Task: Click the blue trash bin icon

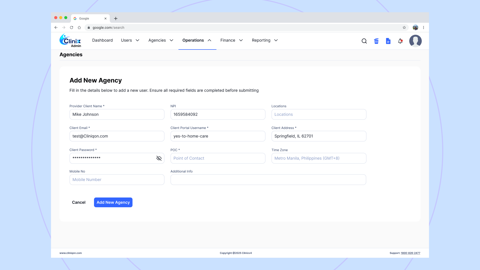Action: 376,41
